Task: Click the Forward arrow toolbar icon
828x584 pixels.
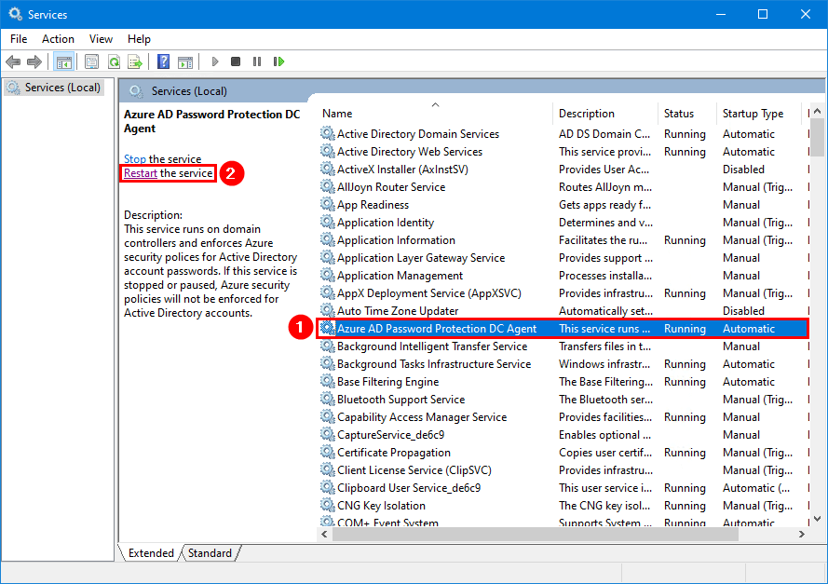Action: pyautogui.click(x=34, y=61)
